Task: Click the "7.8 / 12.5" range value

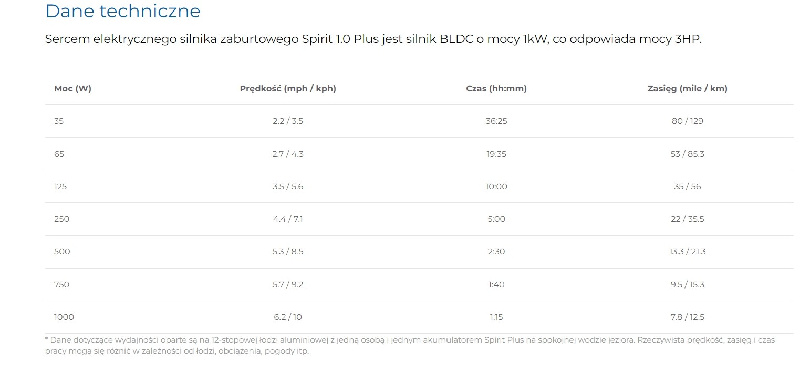Action: (x=687, y=317)
